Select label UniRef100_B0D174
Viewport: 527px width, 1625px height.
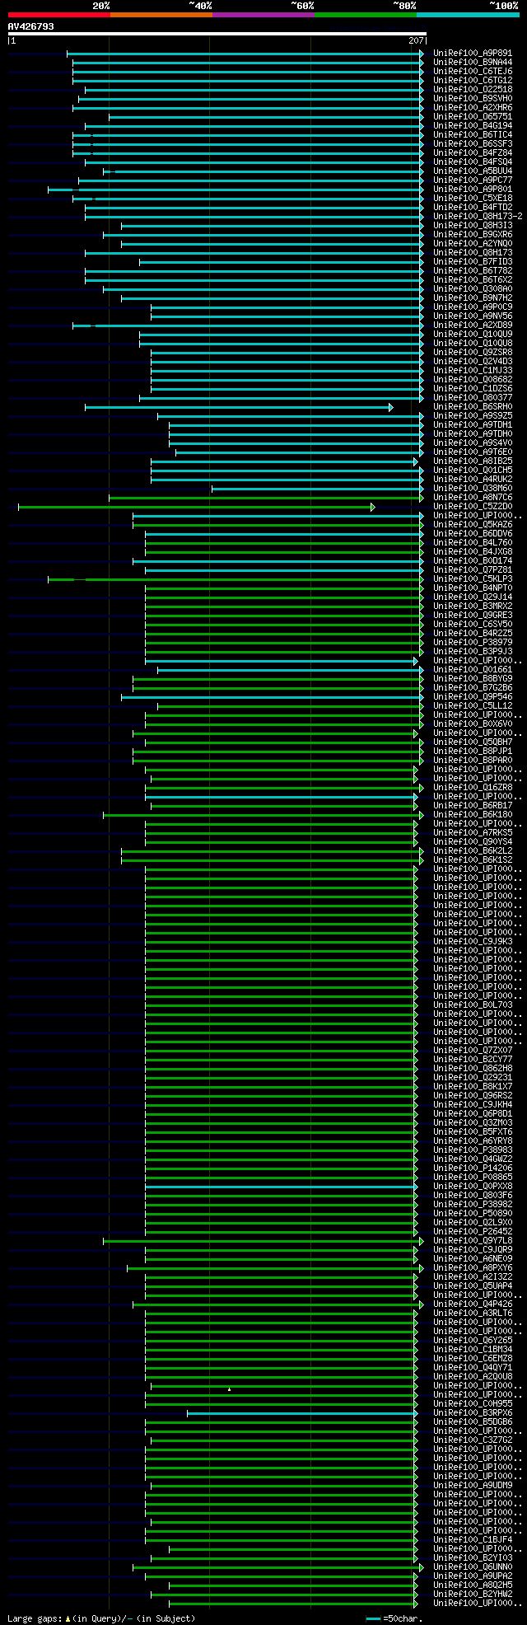[473, 561]
